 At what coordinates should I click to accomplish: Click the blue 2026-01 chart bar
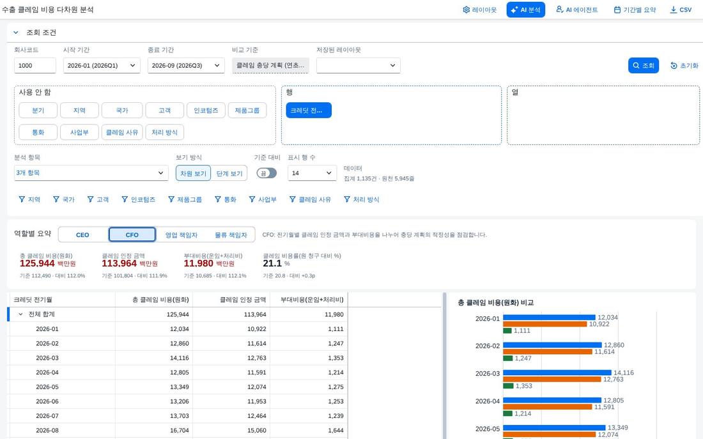(x=549, y=318)
